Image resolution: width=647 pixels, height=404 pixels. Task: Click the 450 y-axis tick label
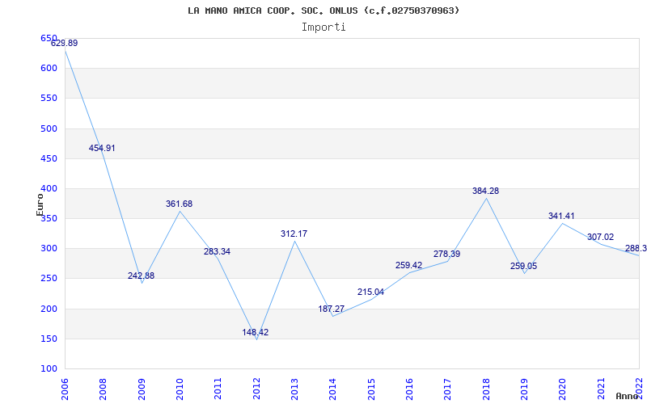tap(49, 158)
